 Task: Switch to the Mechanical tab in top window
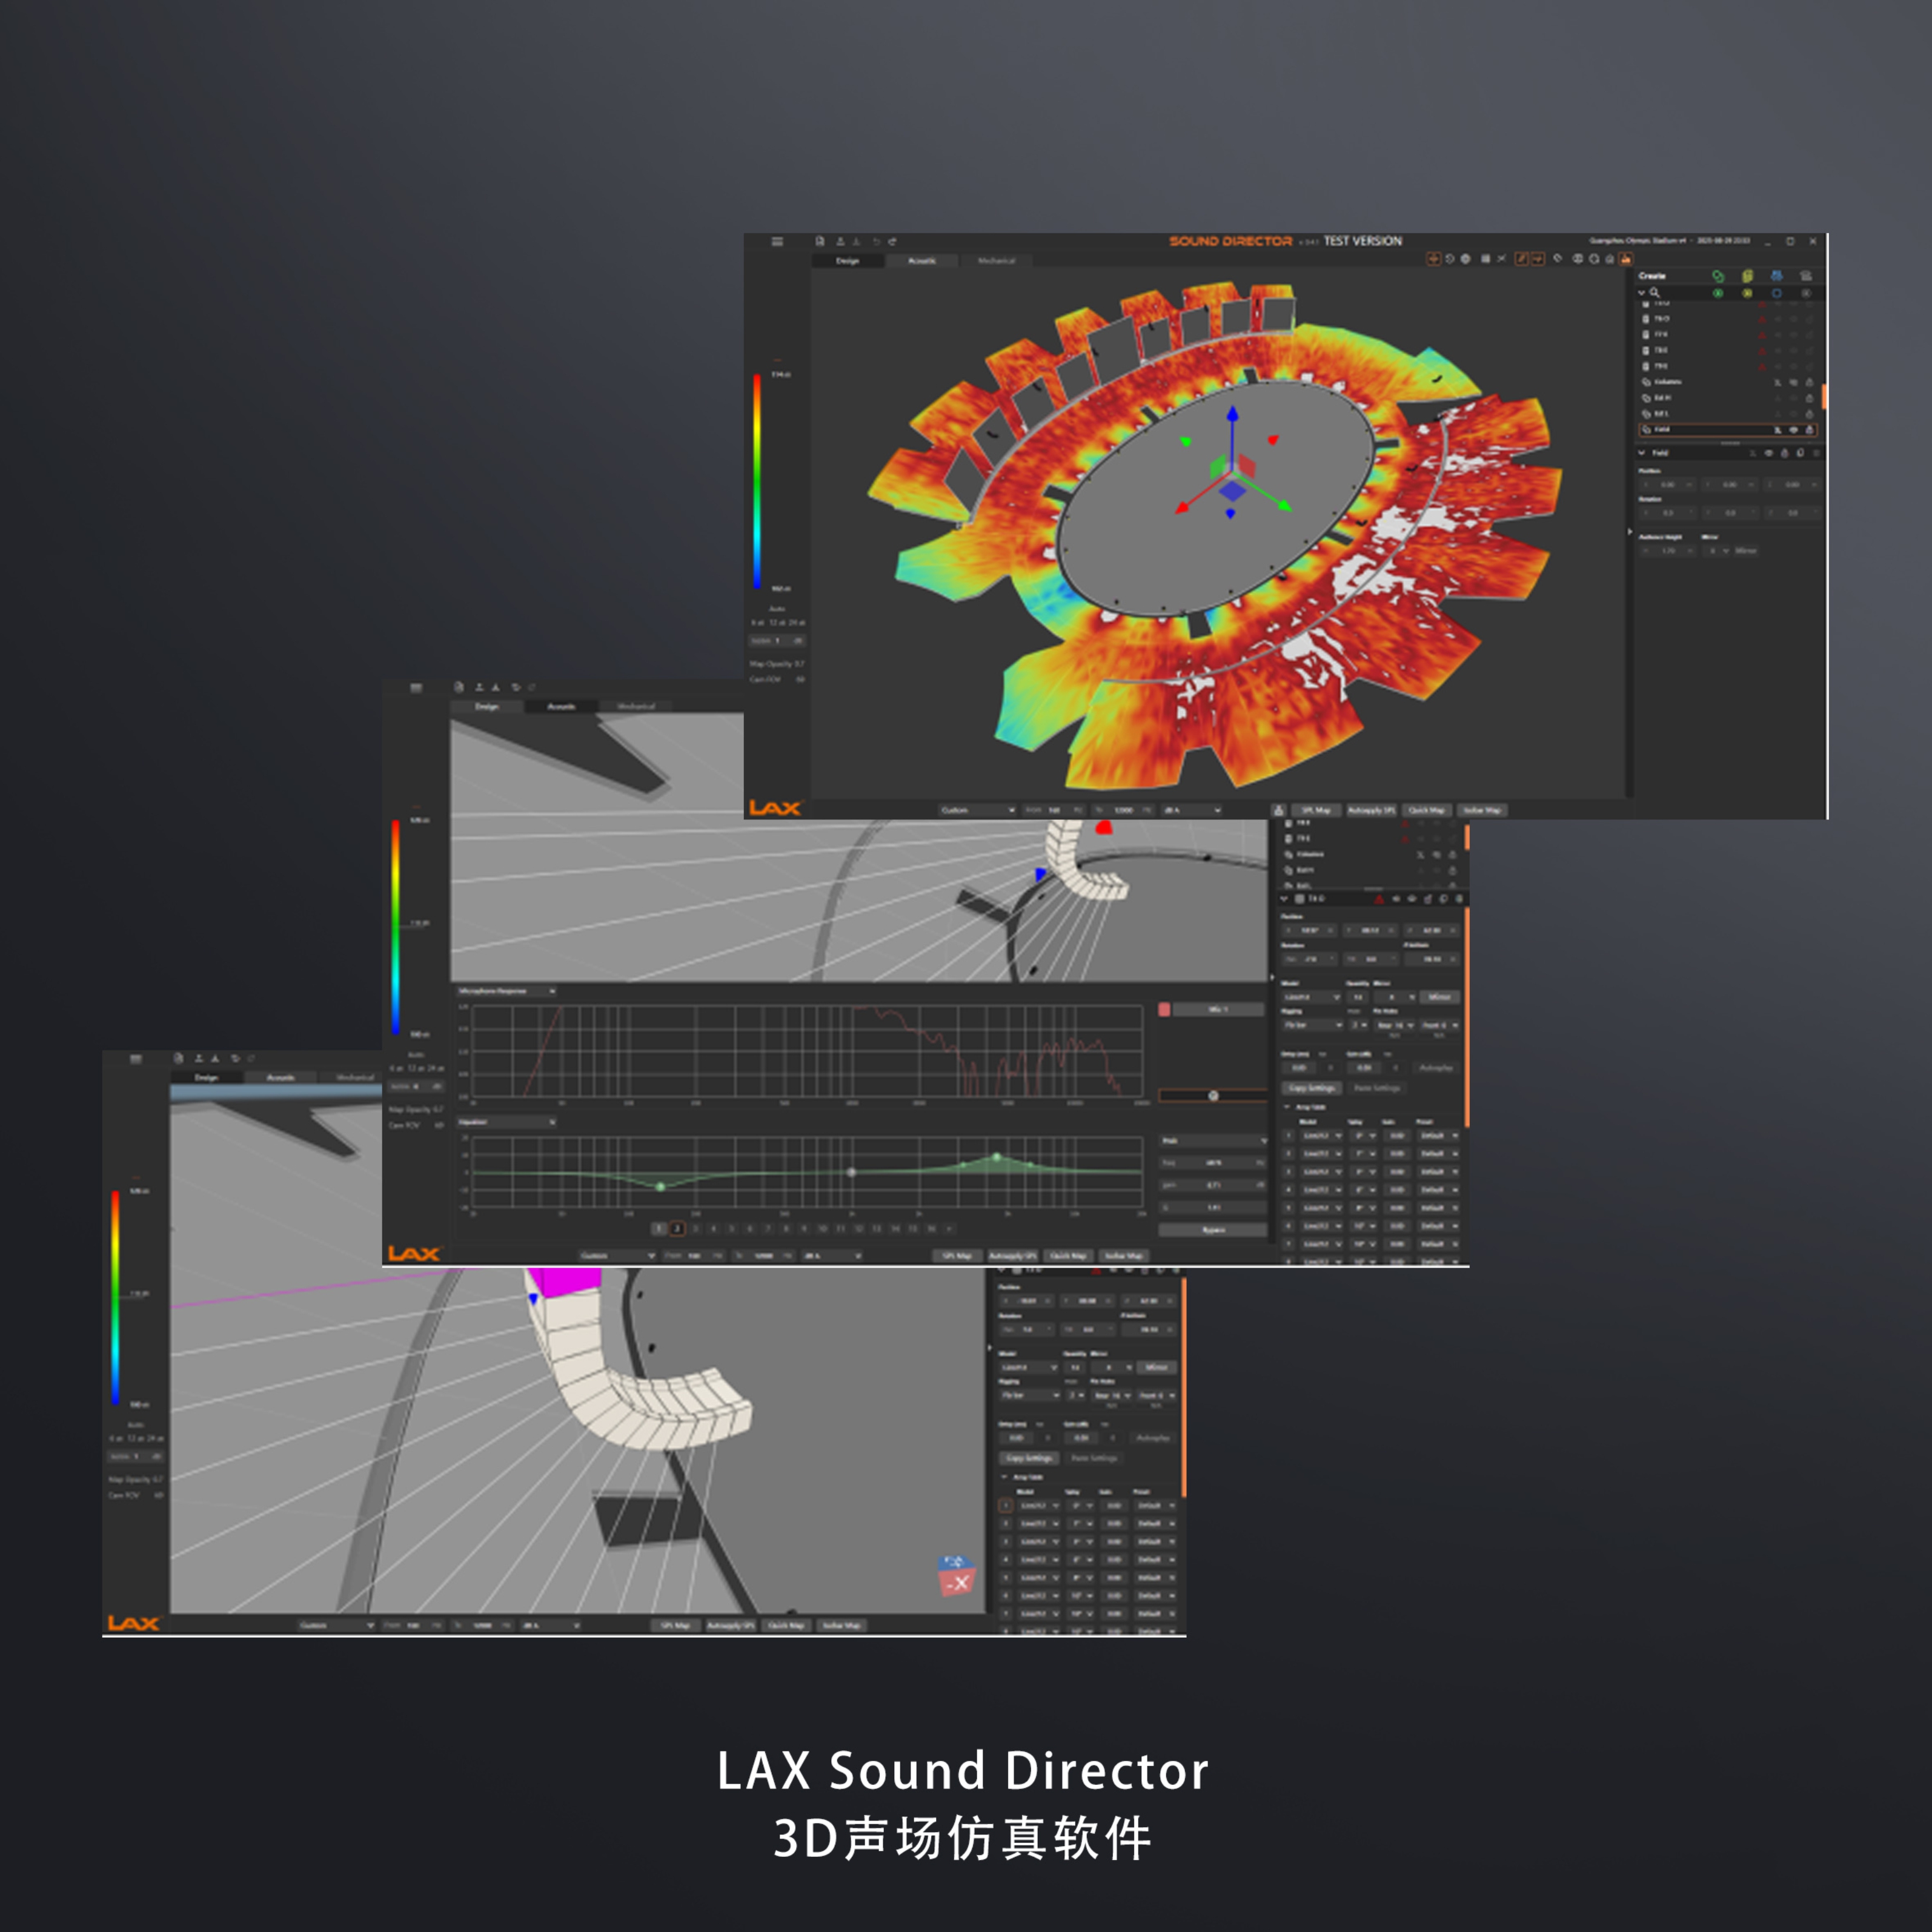(x=995, y=260)
